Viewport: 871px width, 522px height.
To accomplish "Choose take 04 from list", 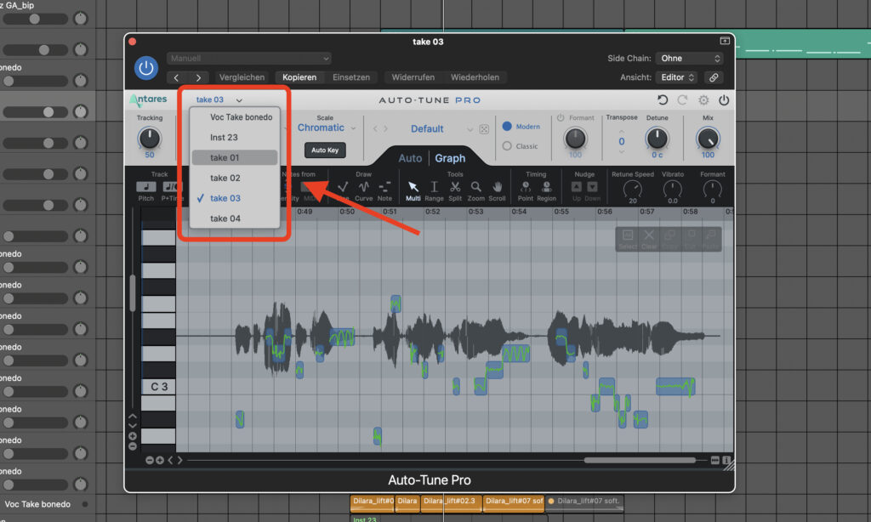I will tap(235, 218).
